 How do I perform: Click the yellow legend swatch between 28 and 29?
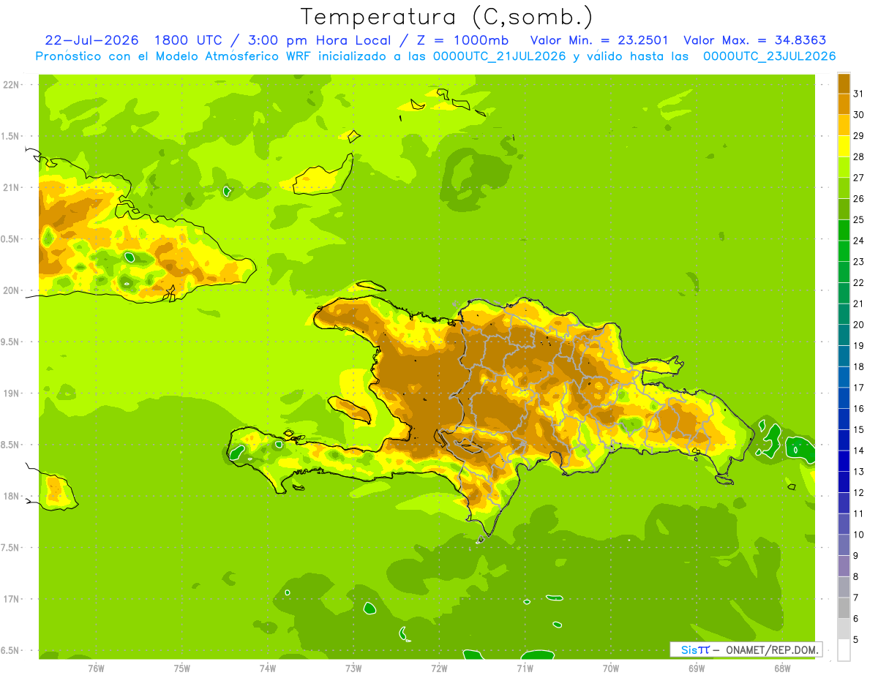click(x=844, y=146)
